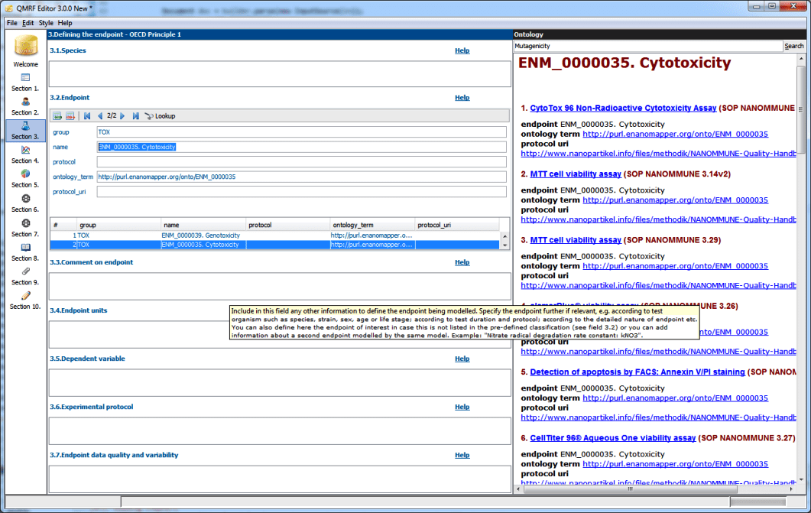Go to Section 1 in sidebar

25,83
